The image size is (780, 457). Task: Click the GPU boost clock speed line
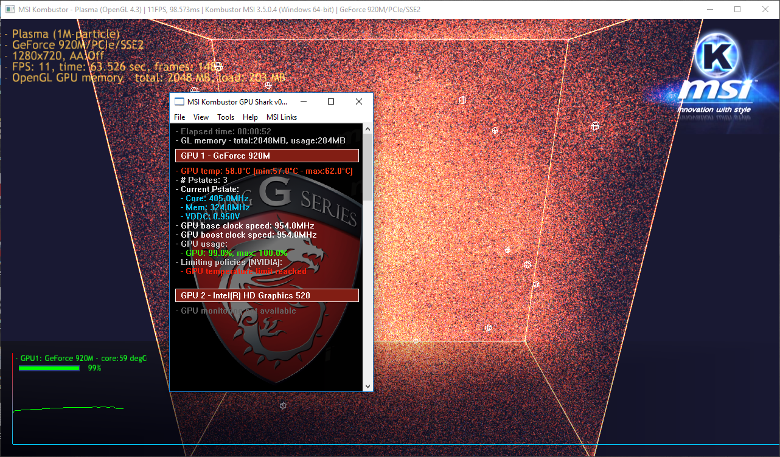pyautogui.click(x=246, y=235)
